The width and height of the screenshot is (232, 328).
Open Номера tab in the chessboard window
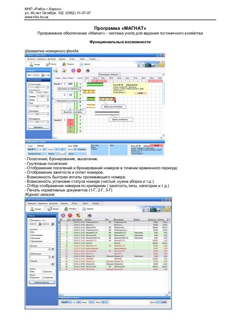35,64
